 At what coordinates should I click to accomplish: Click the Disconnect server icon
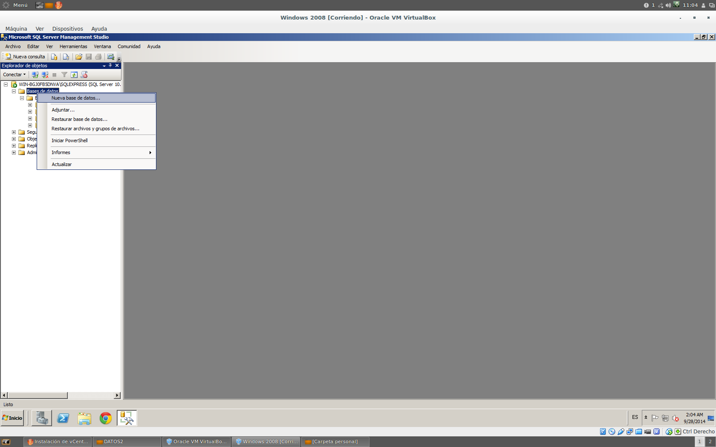45,74
